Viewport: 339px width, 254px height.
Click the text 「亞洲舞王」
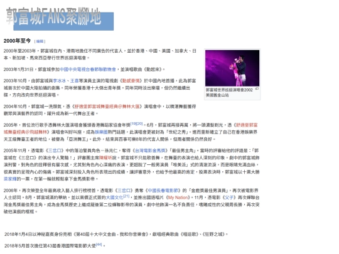[78, 139]
